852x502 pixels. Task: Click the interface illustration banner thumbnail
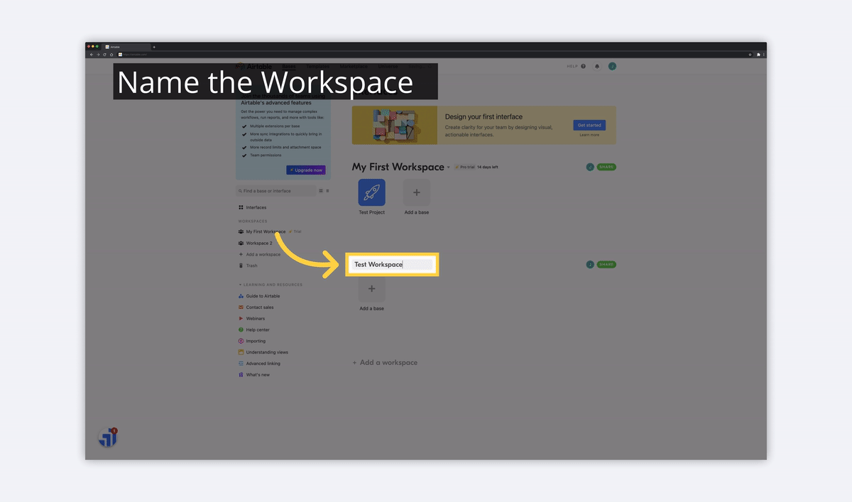coord(394,126)
